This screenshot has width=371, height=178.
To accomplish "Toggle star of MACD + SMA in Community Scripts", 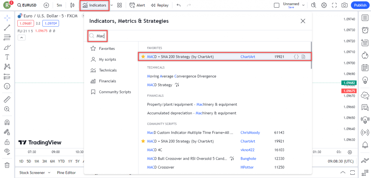I will click(143, 141).
